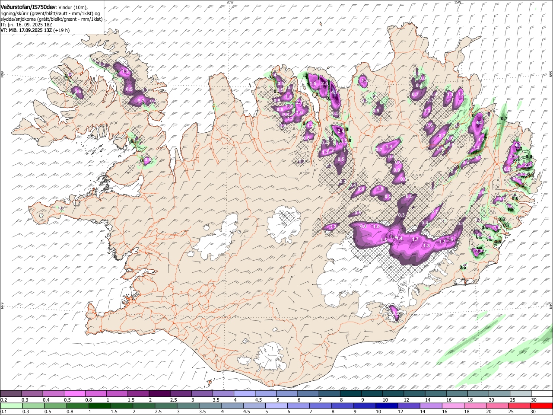553x415 pixels.
Task: Click the white Mýrdalsjökull glacier near south coast
Action: click(271, 357)
